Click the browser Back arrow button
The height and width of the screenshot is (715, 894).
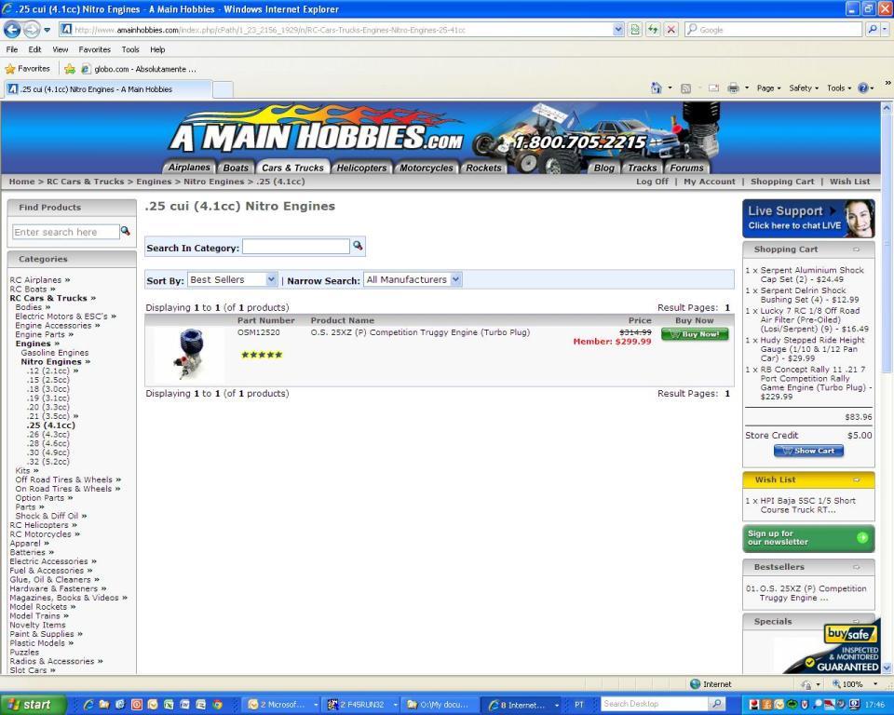tap(12, 29)
